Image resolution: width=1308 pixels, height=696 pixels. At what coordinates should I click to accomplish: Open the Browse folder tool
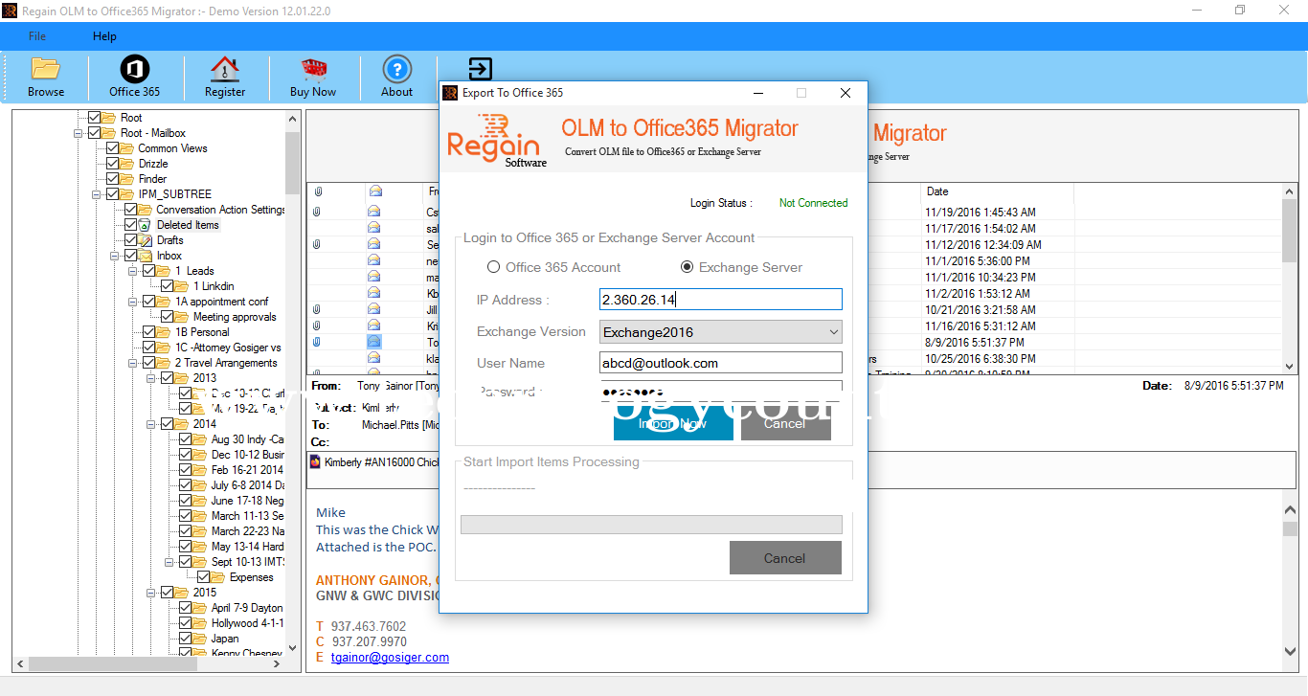[x=46, y=77]
